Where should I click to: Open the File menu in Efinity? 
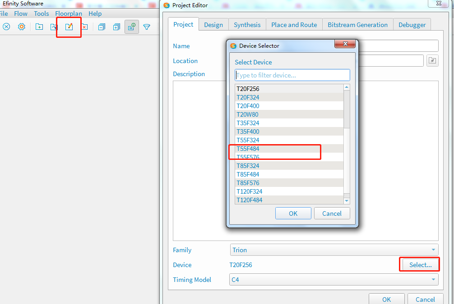click(4, 14)
